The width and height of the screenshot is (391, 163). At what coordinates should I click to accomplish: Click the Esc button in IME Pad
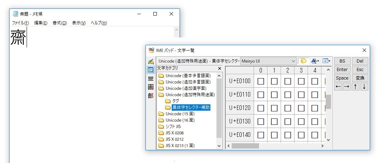click(360, 70)
